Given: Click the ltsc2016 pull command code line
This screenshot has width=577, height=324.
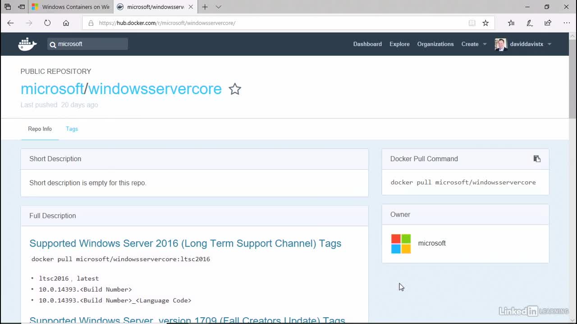Looking at the screenshot, I should [121, 259].
